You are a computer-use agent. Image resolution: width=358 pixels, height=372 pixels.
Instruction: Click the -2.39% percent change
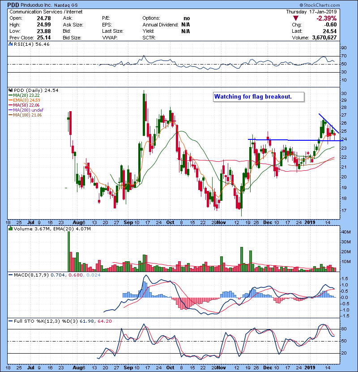click(327, 18)
